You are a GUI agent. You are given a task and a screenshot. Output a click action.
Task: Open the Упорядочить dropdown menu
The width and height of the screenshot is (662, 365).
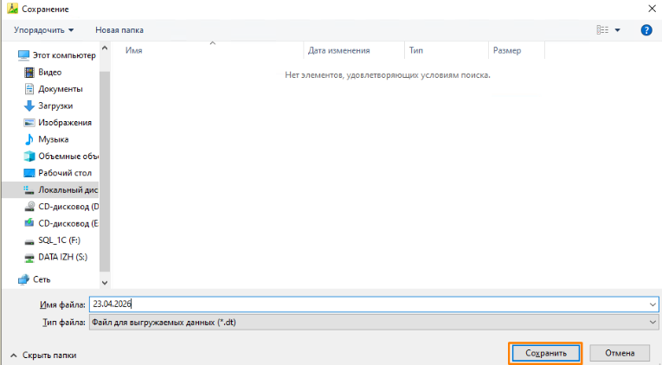(43, 30)
